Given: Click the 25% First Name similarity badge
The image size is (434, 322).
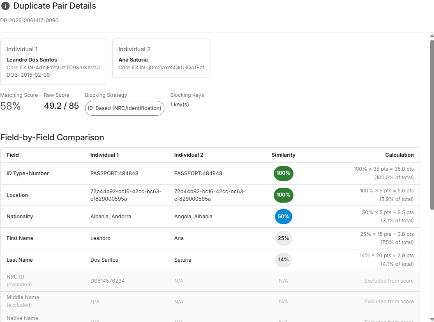Looking at the screenshot, I should click(284, 238).
